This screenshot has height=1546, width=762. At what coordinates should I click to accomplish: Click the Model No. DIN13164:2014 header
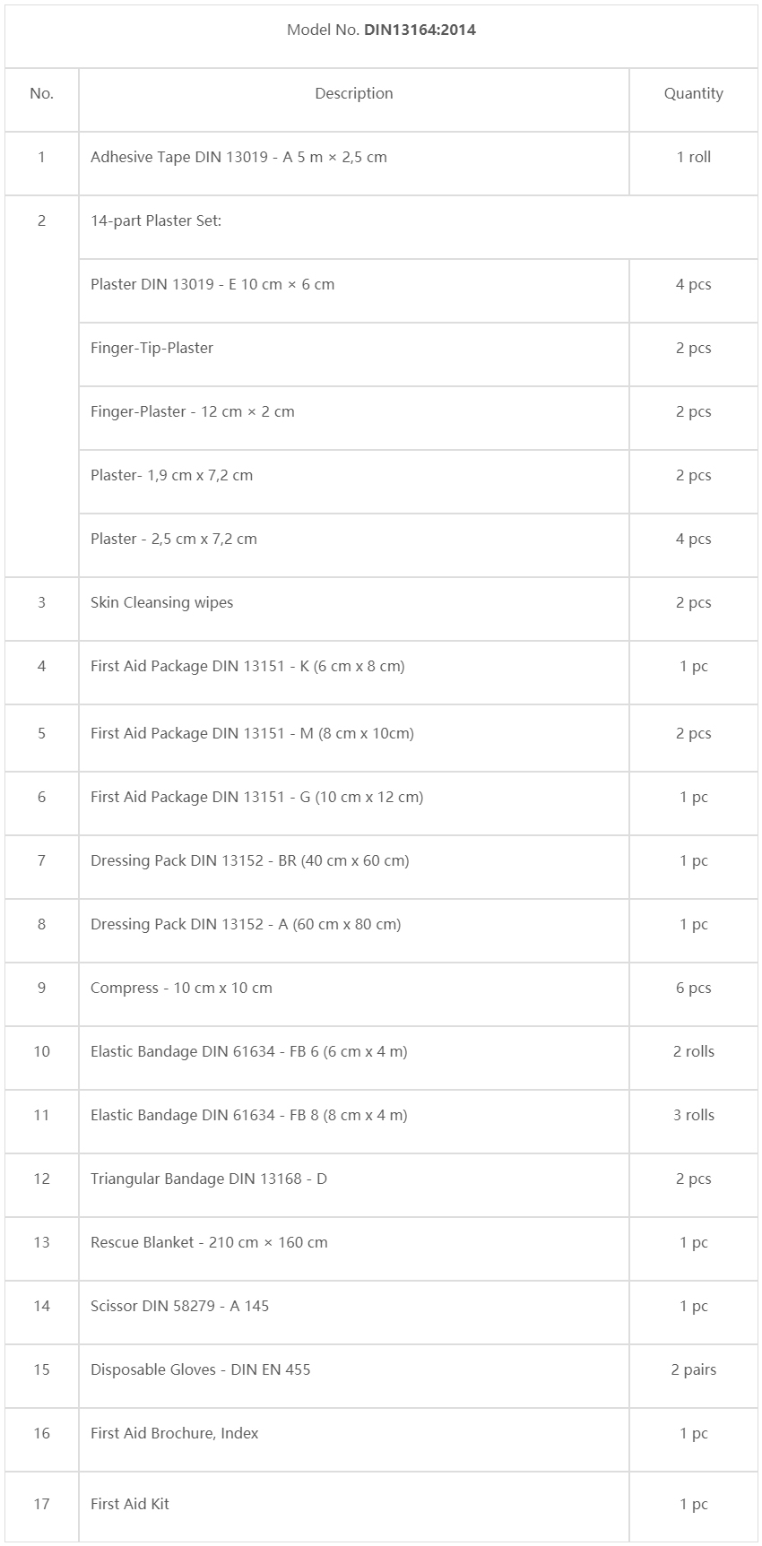381,30
